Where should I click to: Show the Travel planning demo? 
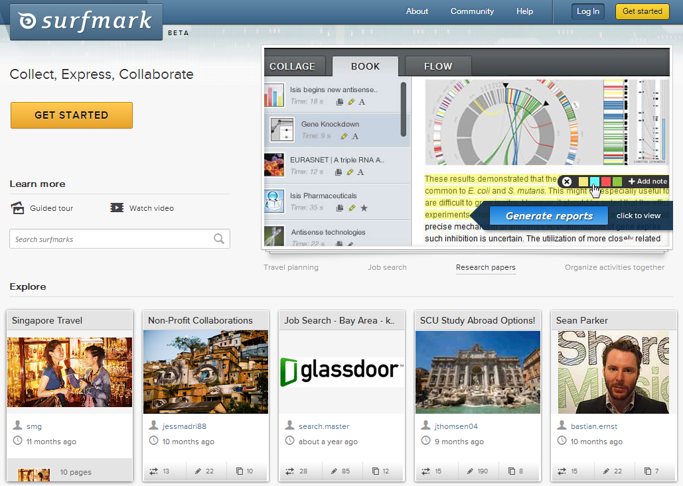291,267
